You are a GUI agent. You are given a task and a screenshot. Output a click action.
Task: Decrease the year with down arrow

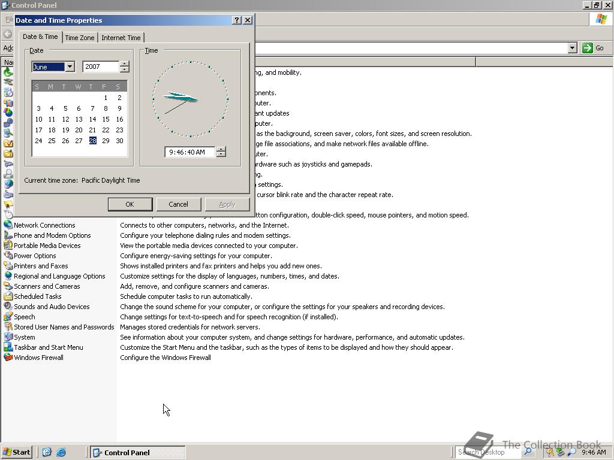pos(125,69)
